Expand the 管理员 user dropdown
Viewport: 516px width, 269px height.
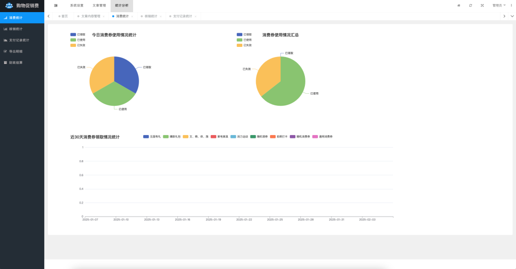[x=499, y=6]
